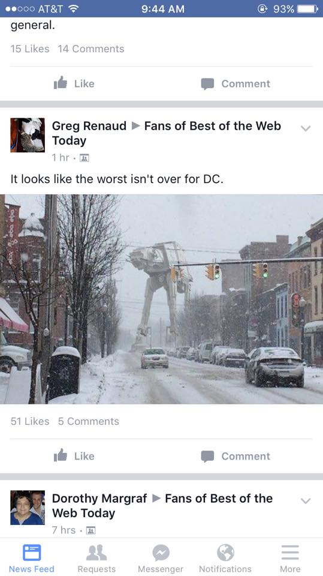This screenshot has height=576, width=323.
Task: Open Dorothy Margraf's profile picture
Action: click(28, 508)
